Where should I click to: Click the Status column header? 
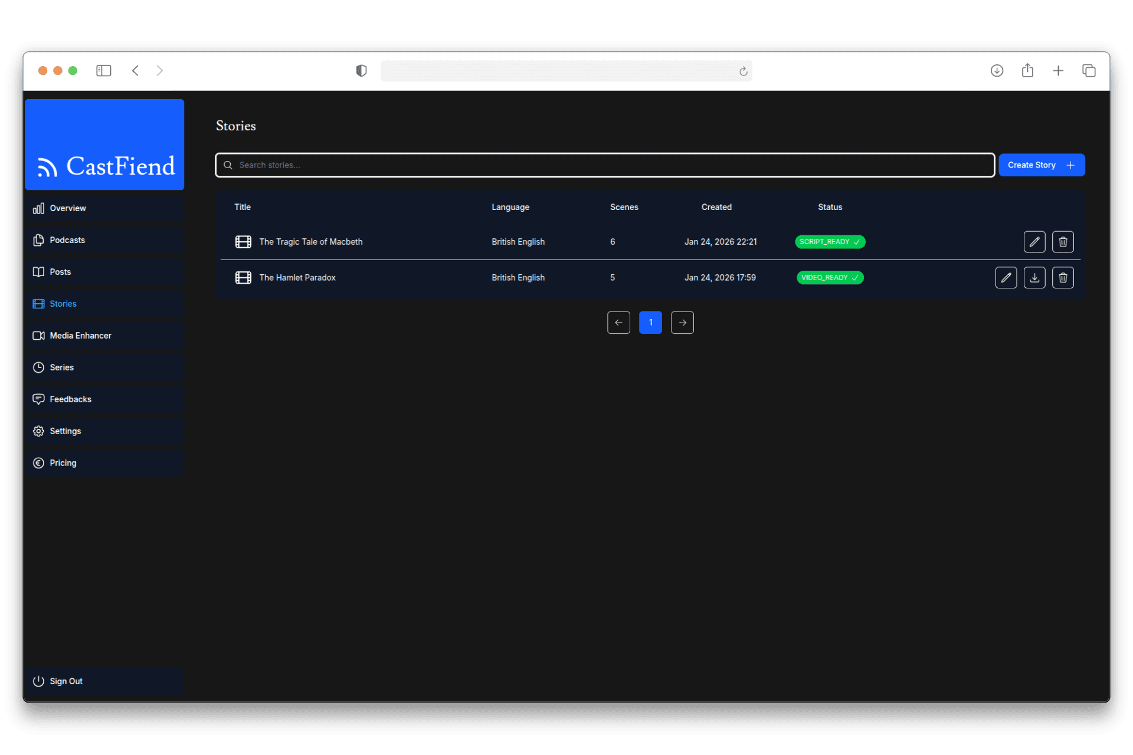829,207
